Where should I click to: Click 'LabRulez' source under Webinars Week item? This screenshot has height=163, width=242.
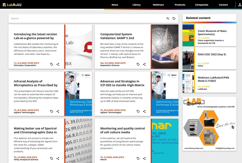tap(202, 89)
